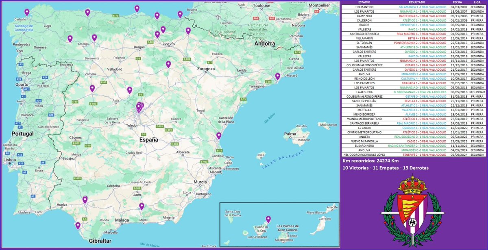This screenshot has width=488, height=250.
Task: Click the pin on Valencia
Action: click(x=219, y=135)
